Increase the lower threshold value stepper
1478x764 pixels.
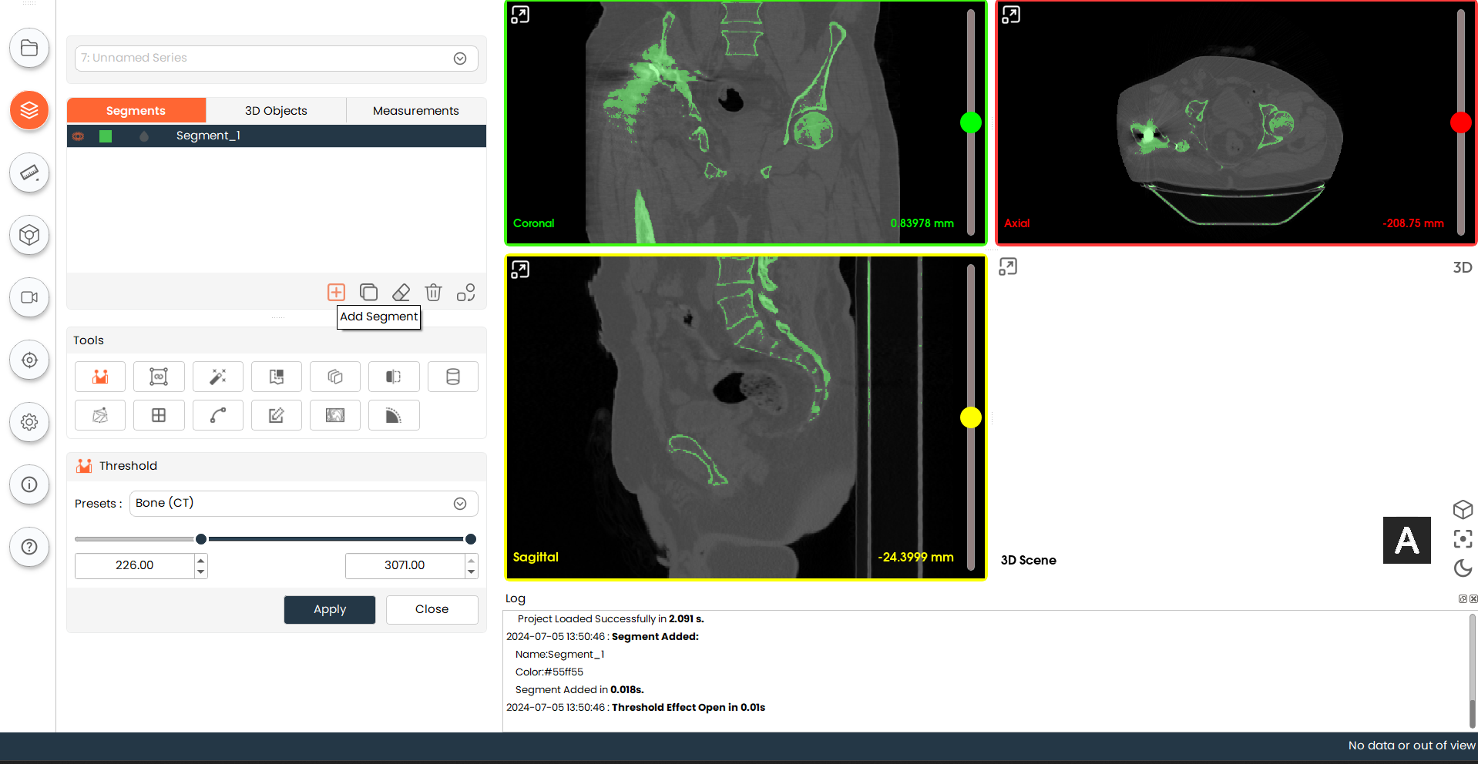[x=201, y=560]
